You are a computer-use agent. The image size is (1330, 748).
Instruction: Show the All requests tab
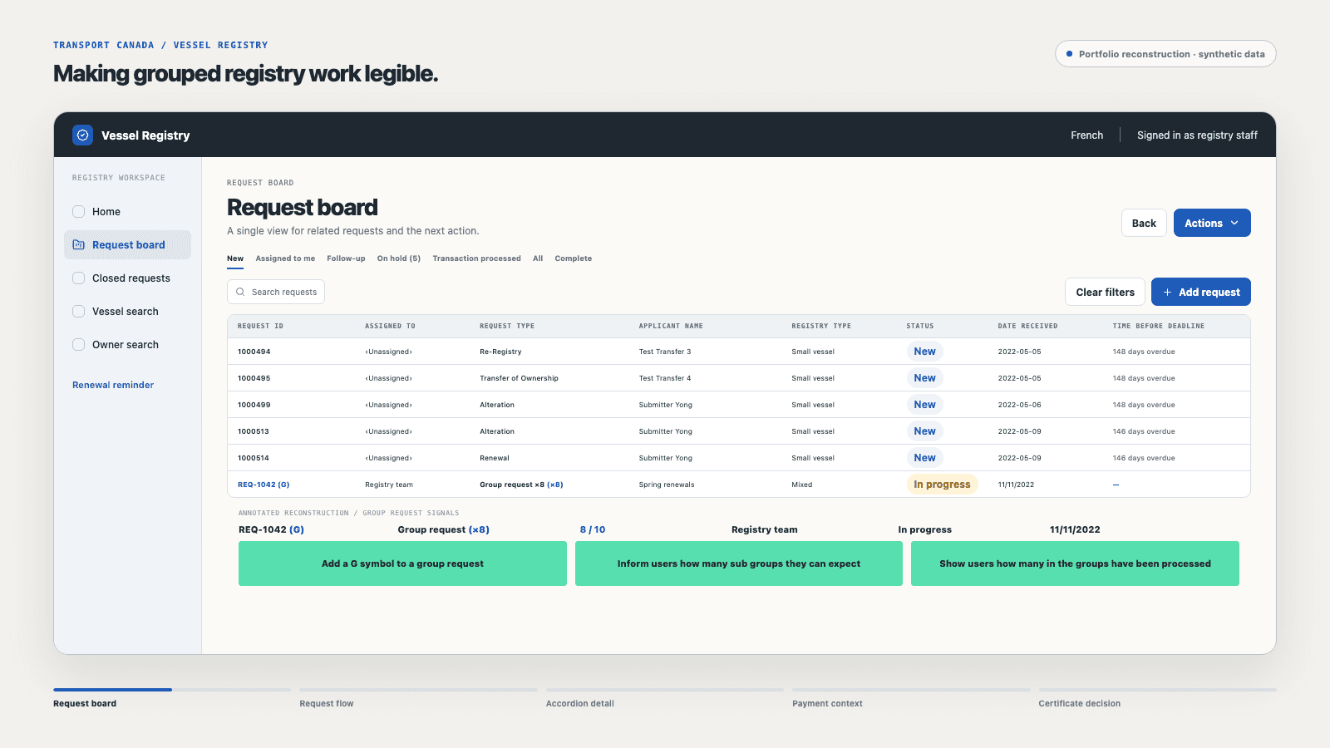[538, 258]
